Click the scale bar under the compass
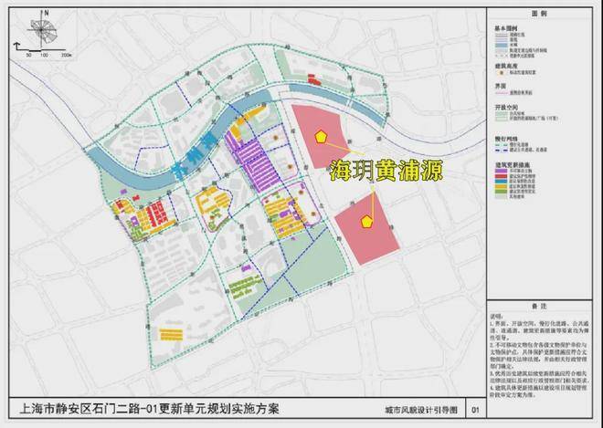The width and height of the screenshot is (603, 428). [x=40, y=49]
